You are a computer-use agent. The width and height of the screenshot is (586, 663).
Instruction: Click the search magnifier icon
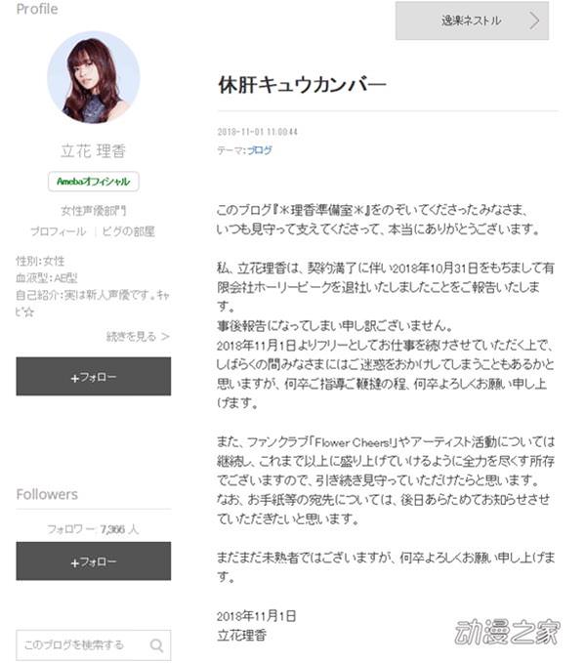pyautogui.click(x=156, y=645)
